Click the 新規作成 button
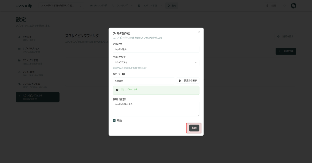This screenshot has width=312, height=163. coord(286,51)
